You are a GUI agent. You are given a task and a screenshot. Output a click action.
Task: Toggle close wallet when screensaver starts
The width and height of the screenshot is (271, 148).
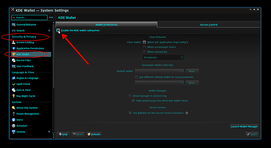tap(144, 47)
